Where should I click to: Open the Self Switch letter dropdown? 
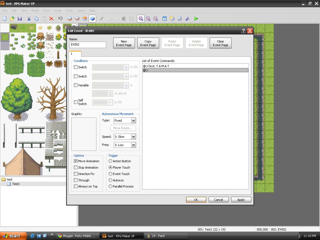click(x=110, y=102)
